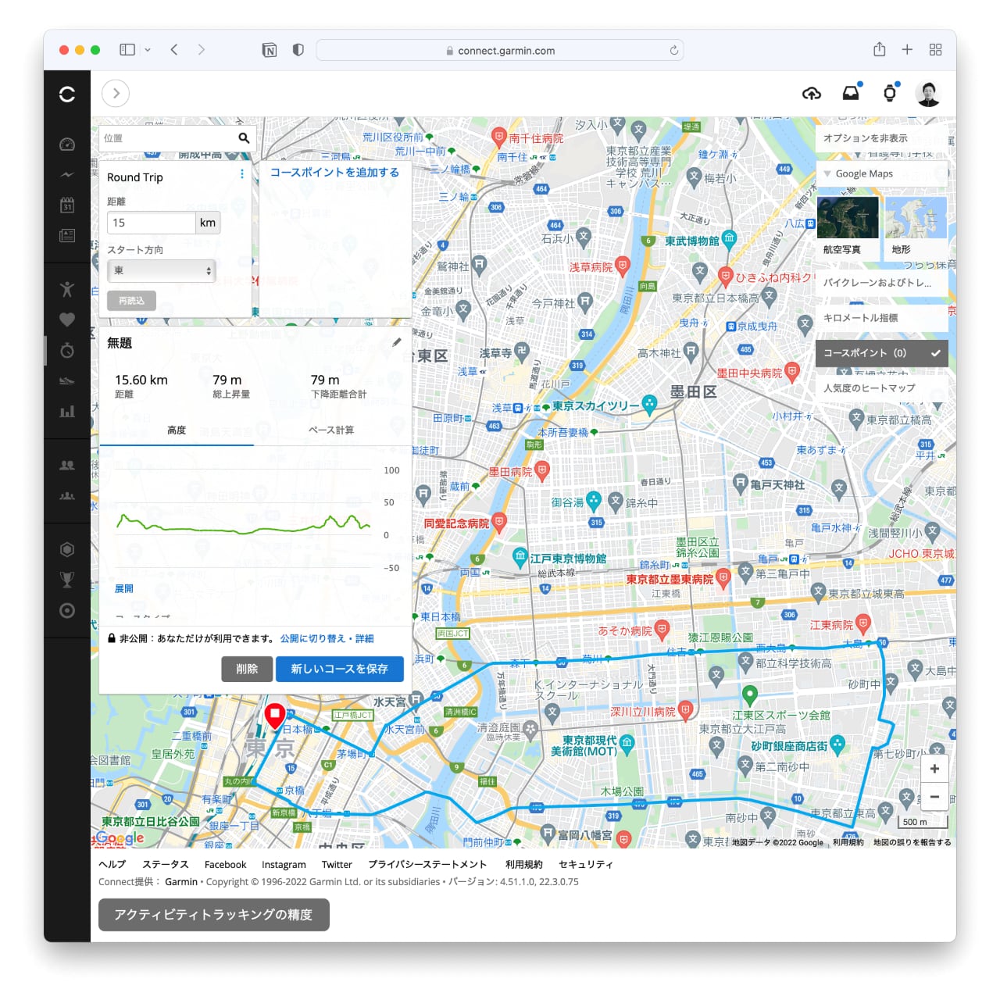Open the Google Maps provider dropdown
Viewport: 1000px width, 1000px height.
click(x=881, y=173)
